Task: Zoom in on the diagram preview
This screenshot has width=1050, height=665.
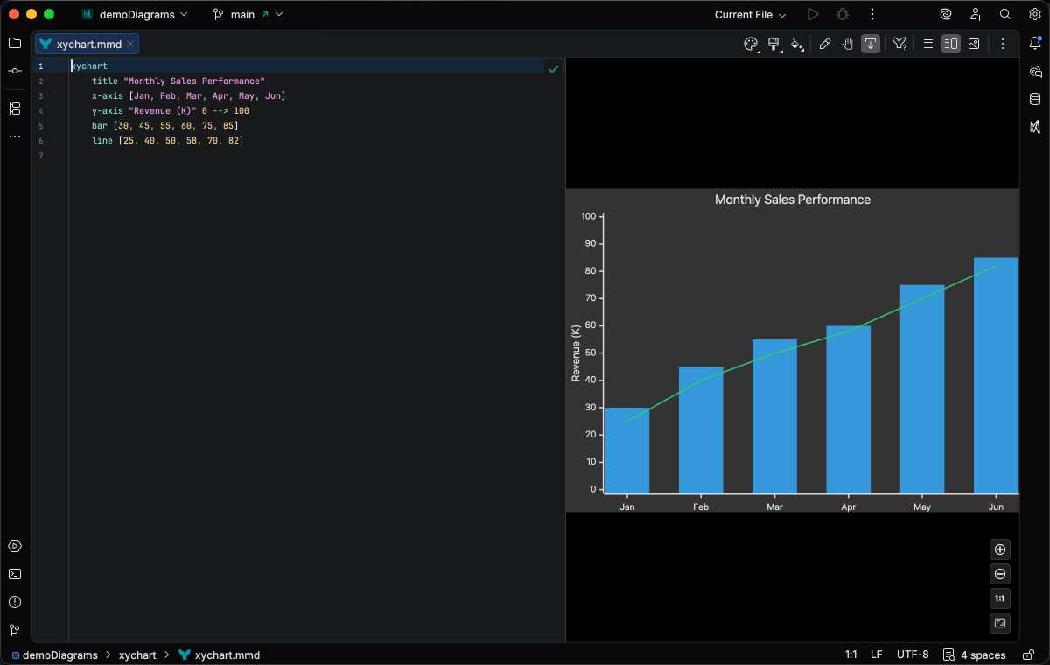Action: (x=1000, y=549)
